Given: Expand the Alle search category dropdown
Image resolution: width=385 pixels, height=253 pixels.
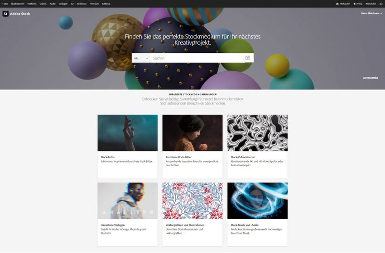Looking at the screenshot, I should click(x=141, y=58).
